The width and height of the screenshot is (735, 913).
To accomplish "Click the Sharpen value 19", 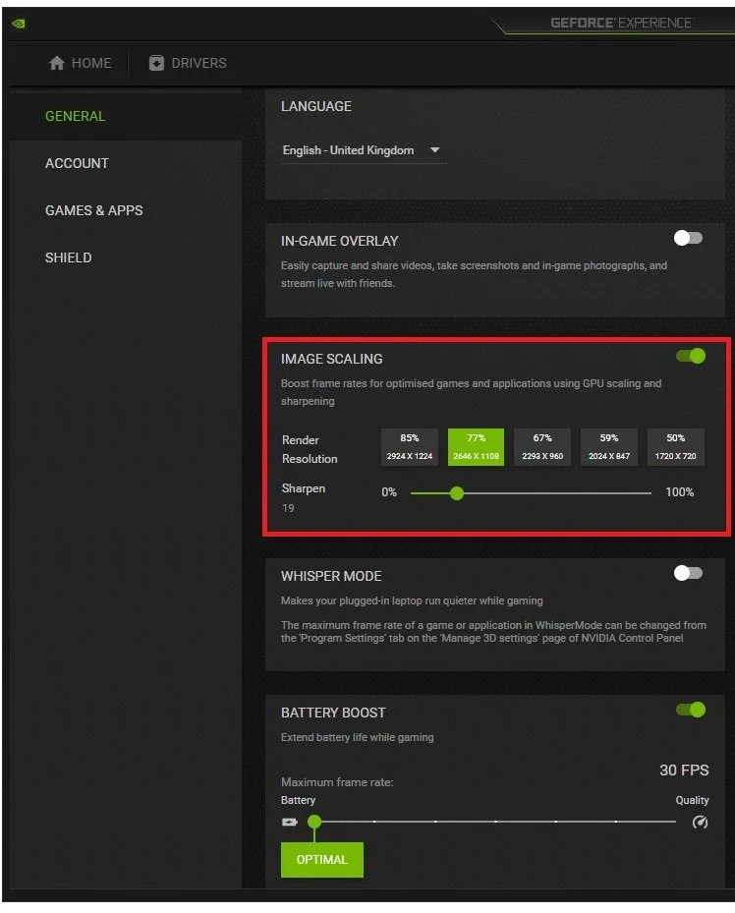I will 288,508.
